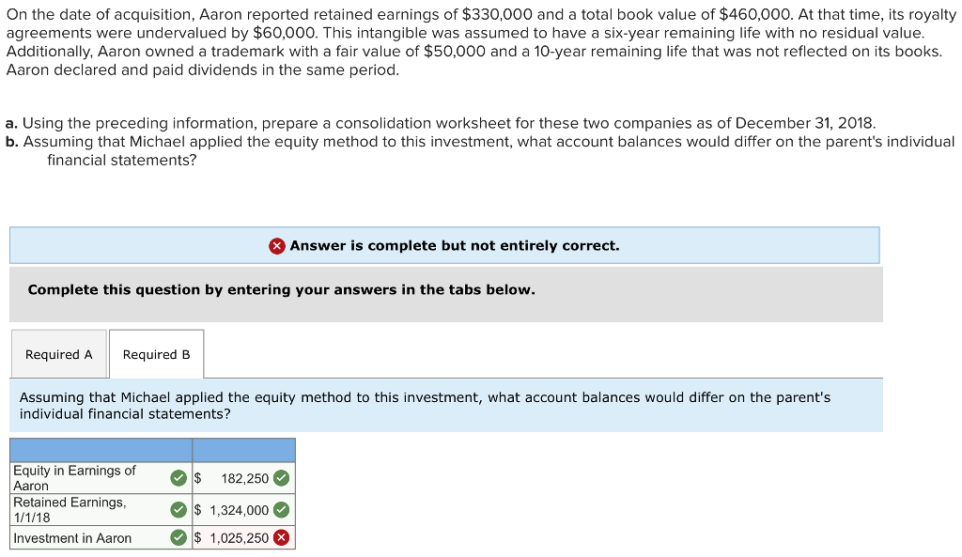
Task: Open the "Retained Earnings, 1/1/18" label dropdown
Action: (94, 509)
